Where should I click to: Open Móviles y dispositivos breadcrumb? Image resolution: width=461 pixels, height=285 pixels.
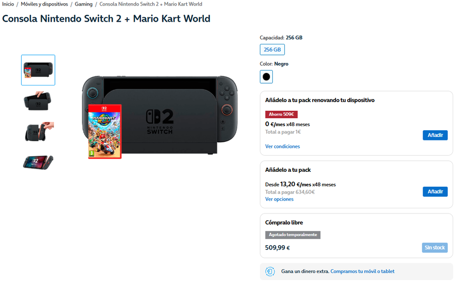(x=44, y=4)
